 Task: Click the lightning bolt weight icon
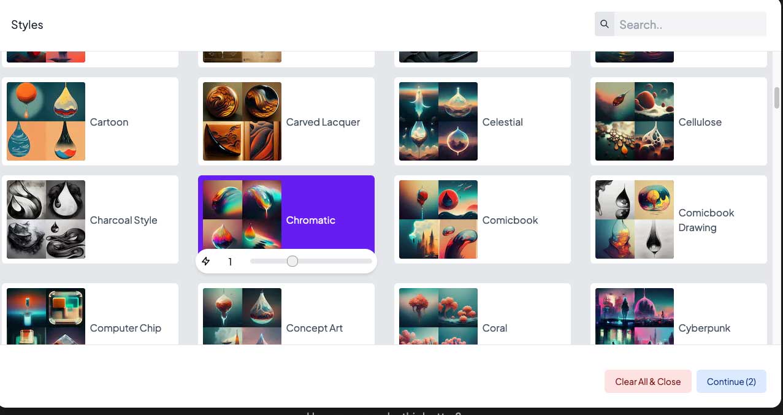(x=206, y=262)
